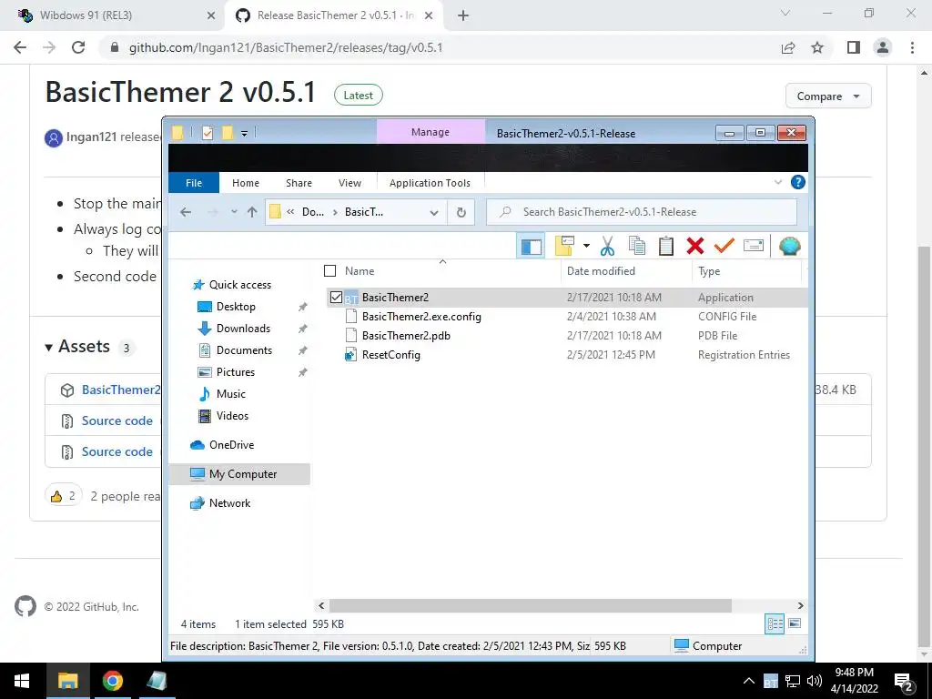Click the folder options icon in toolbar
The width and height of the screenshot is (932, 699).
564,246
